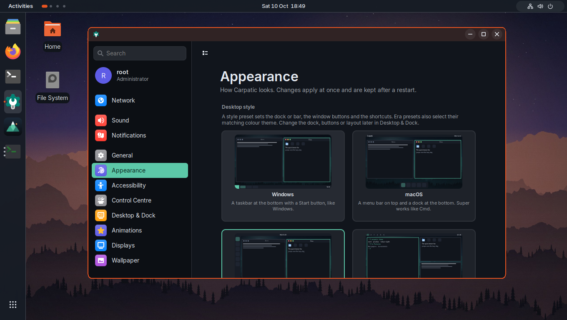Choose the macOS desktop style preset
The width and height of the screenshot is (567, 320).
(414, 176)
